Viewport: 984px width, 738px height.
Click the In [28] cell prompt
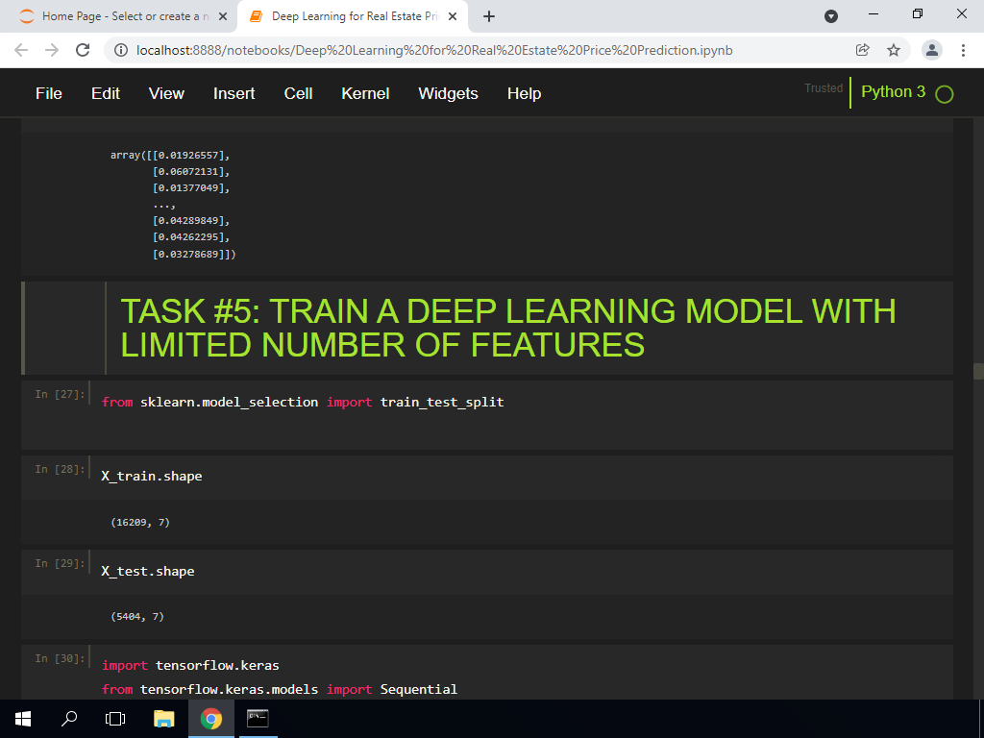60,469
